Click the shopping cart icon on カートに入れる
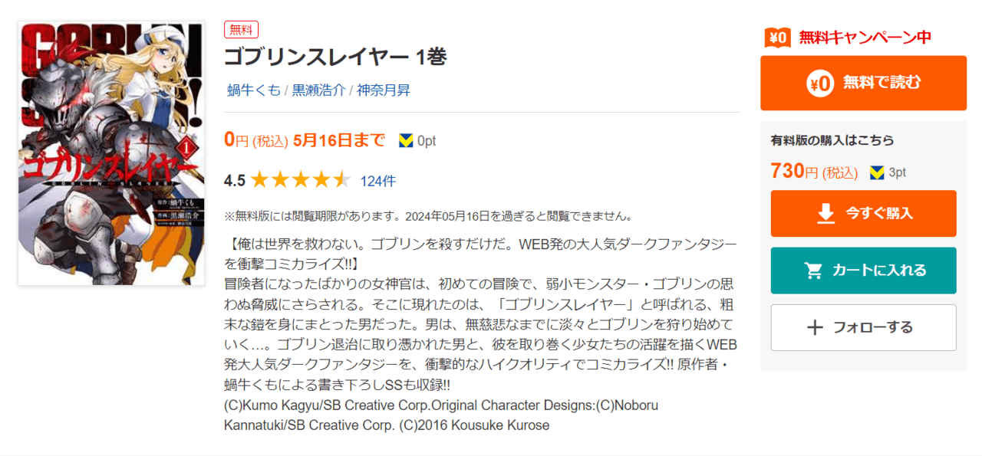 [x=813, y=271]
